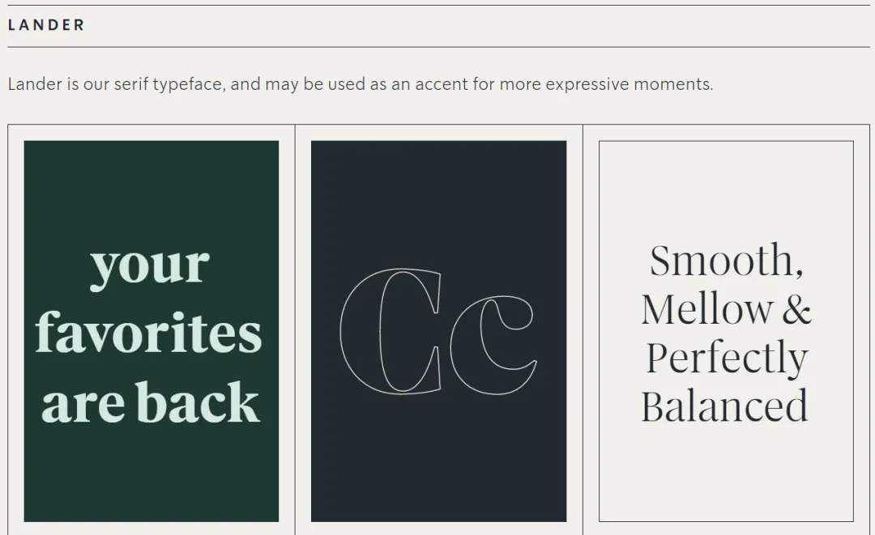Image resolution: width=875 pixels, height=535 pixels.
Task: Click the word 'your' in green card
Action: 150,265
